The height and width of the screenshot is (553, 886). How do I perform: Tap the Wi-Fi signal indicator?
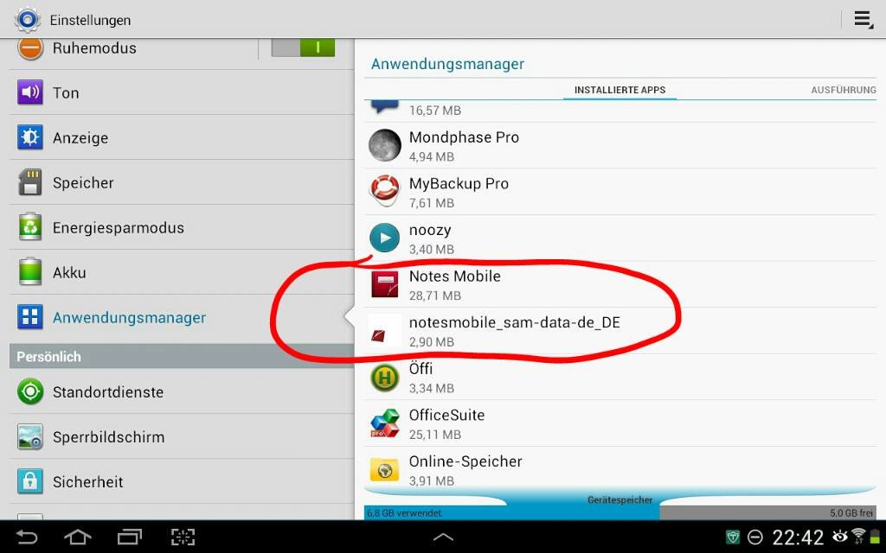(858, 536)
